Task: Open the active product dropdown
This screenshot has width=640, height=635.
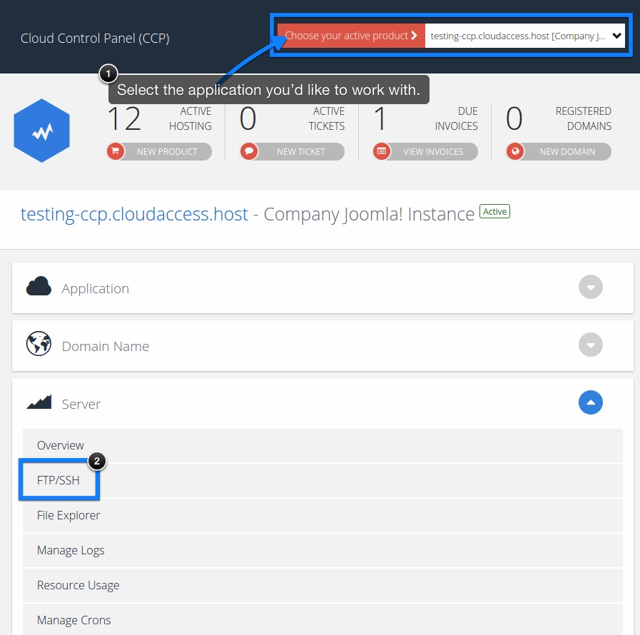Action: (524, 36)
